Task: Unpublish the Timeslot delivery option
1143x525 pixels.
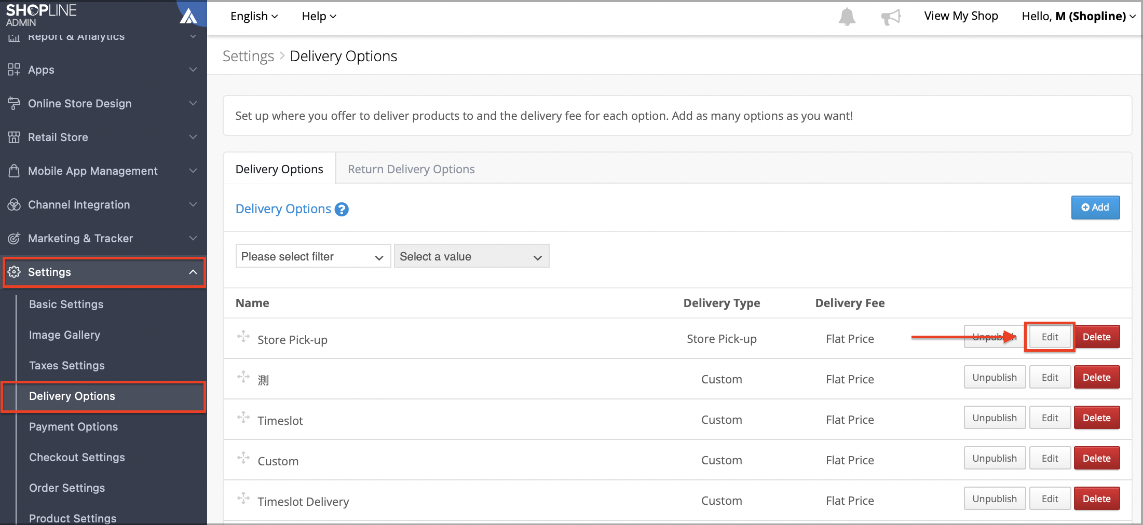Action: click(x=995, y=418)
